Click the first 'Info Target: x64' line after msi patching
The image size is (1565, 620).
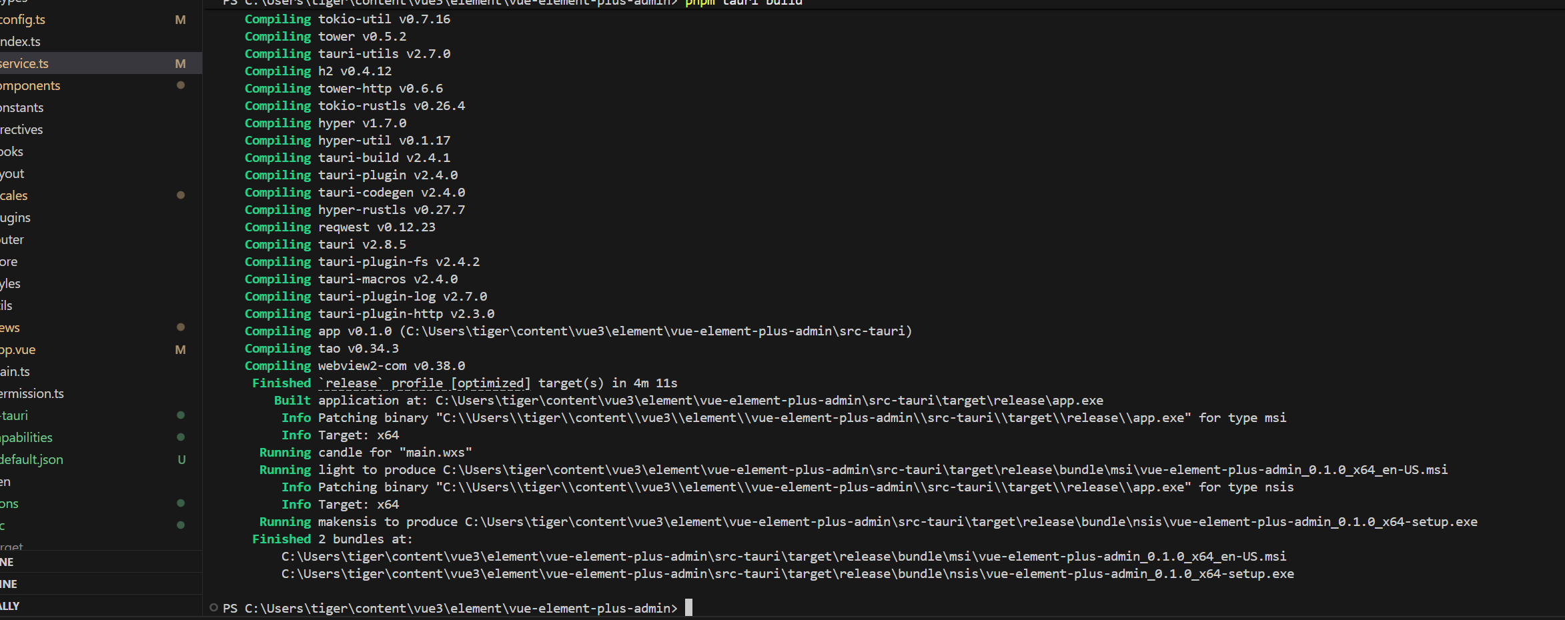tap(340, 435)
